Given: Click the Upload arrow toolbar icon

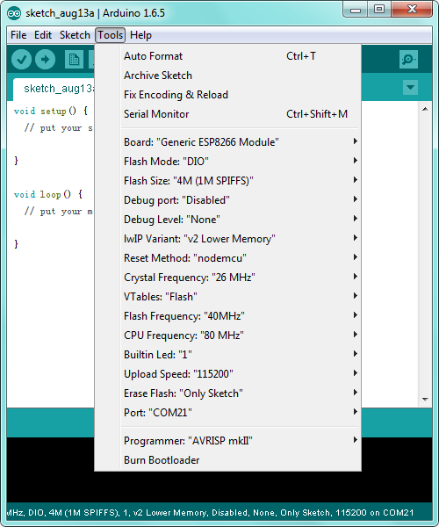Looking at the screenshot, I should (x=46, y=60).
